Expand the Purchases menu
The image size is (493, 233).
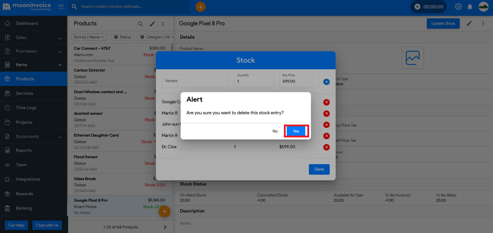click(x=33, y=51)
